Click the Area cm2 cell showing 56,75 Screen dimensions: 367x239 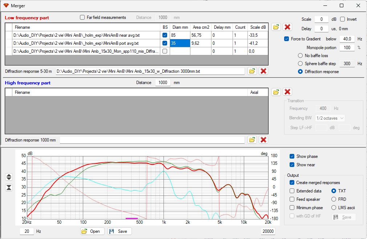pos(201,35)
